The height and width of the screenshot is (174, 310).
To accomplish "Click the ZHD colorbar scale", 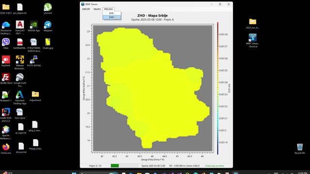I will (217, 88).
